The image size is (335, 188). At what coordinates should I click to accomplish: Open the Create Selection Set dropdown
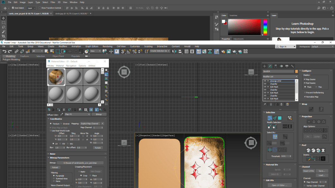[x=159, y=51]
